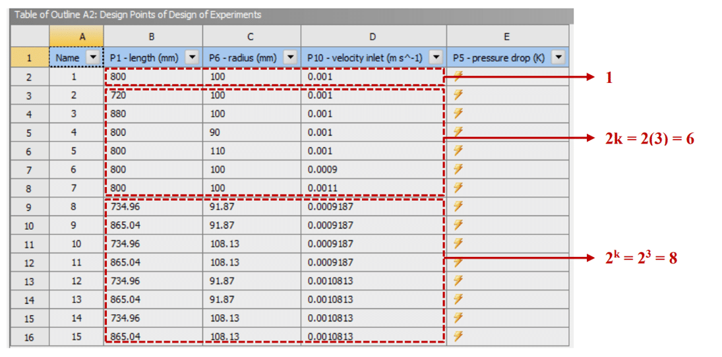Select column header A
Screen dimensions: 722x357
tap(76, 36)
